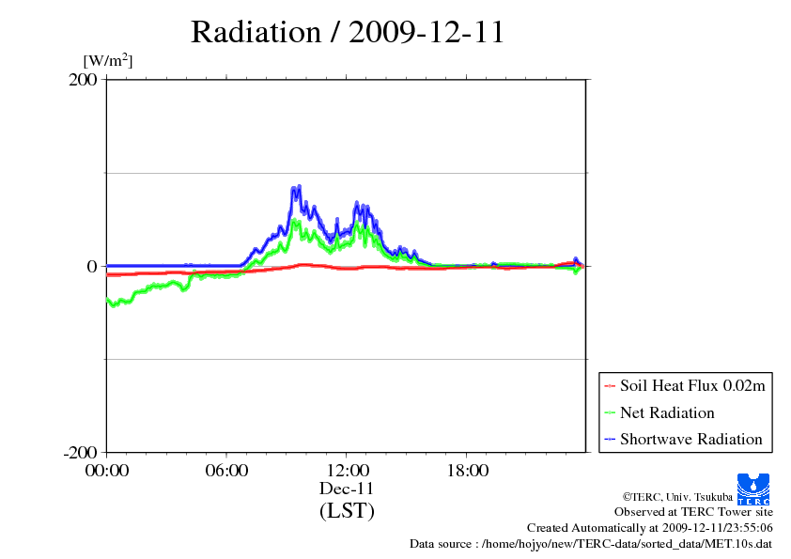Select the 'Soil Heat Flux 0.02m' legend label
Viewport: 791px width, 559px height.
pyautogui.click(x=692, y=386)
